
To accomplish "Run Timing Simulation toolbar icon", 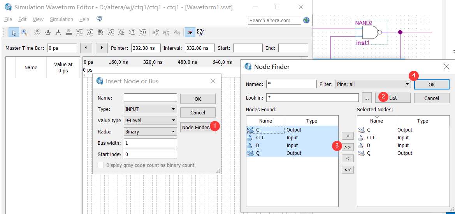I will pos(166,32).
